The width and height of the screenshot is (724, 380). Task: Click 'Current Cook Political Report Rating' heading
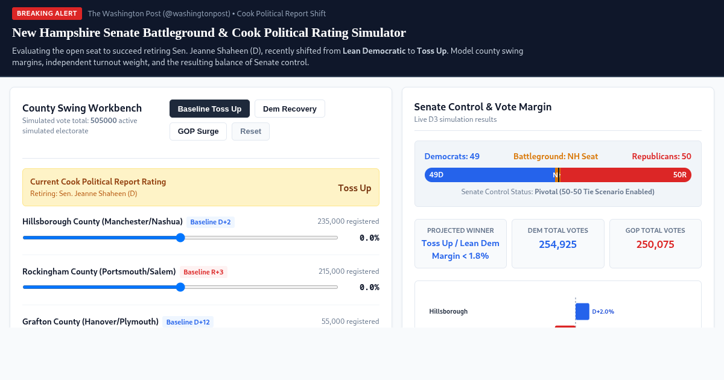coord(98,182)
